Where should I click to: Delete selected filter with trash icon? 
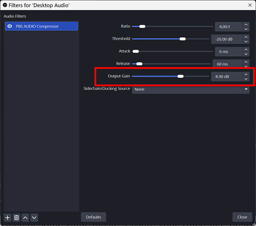[x=16, y=217]
